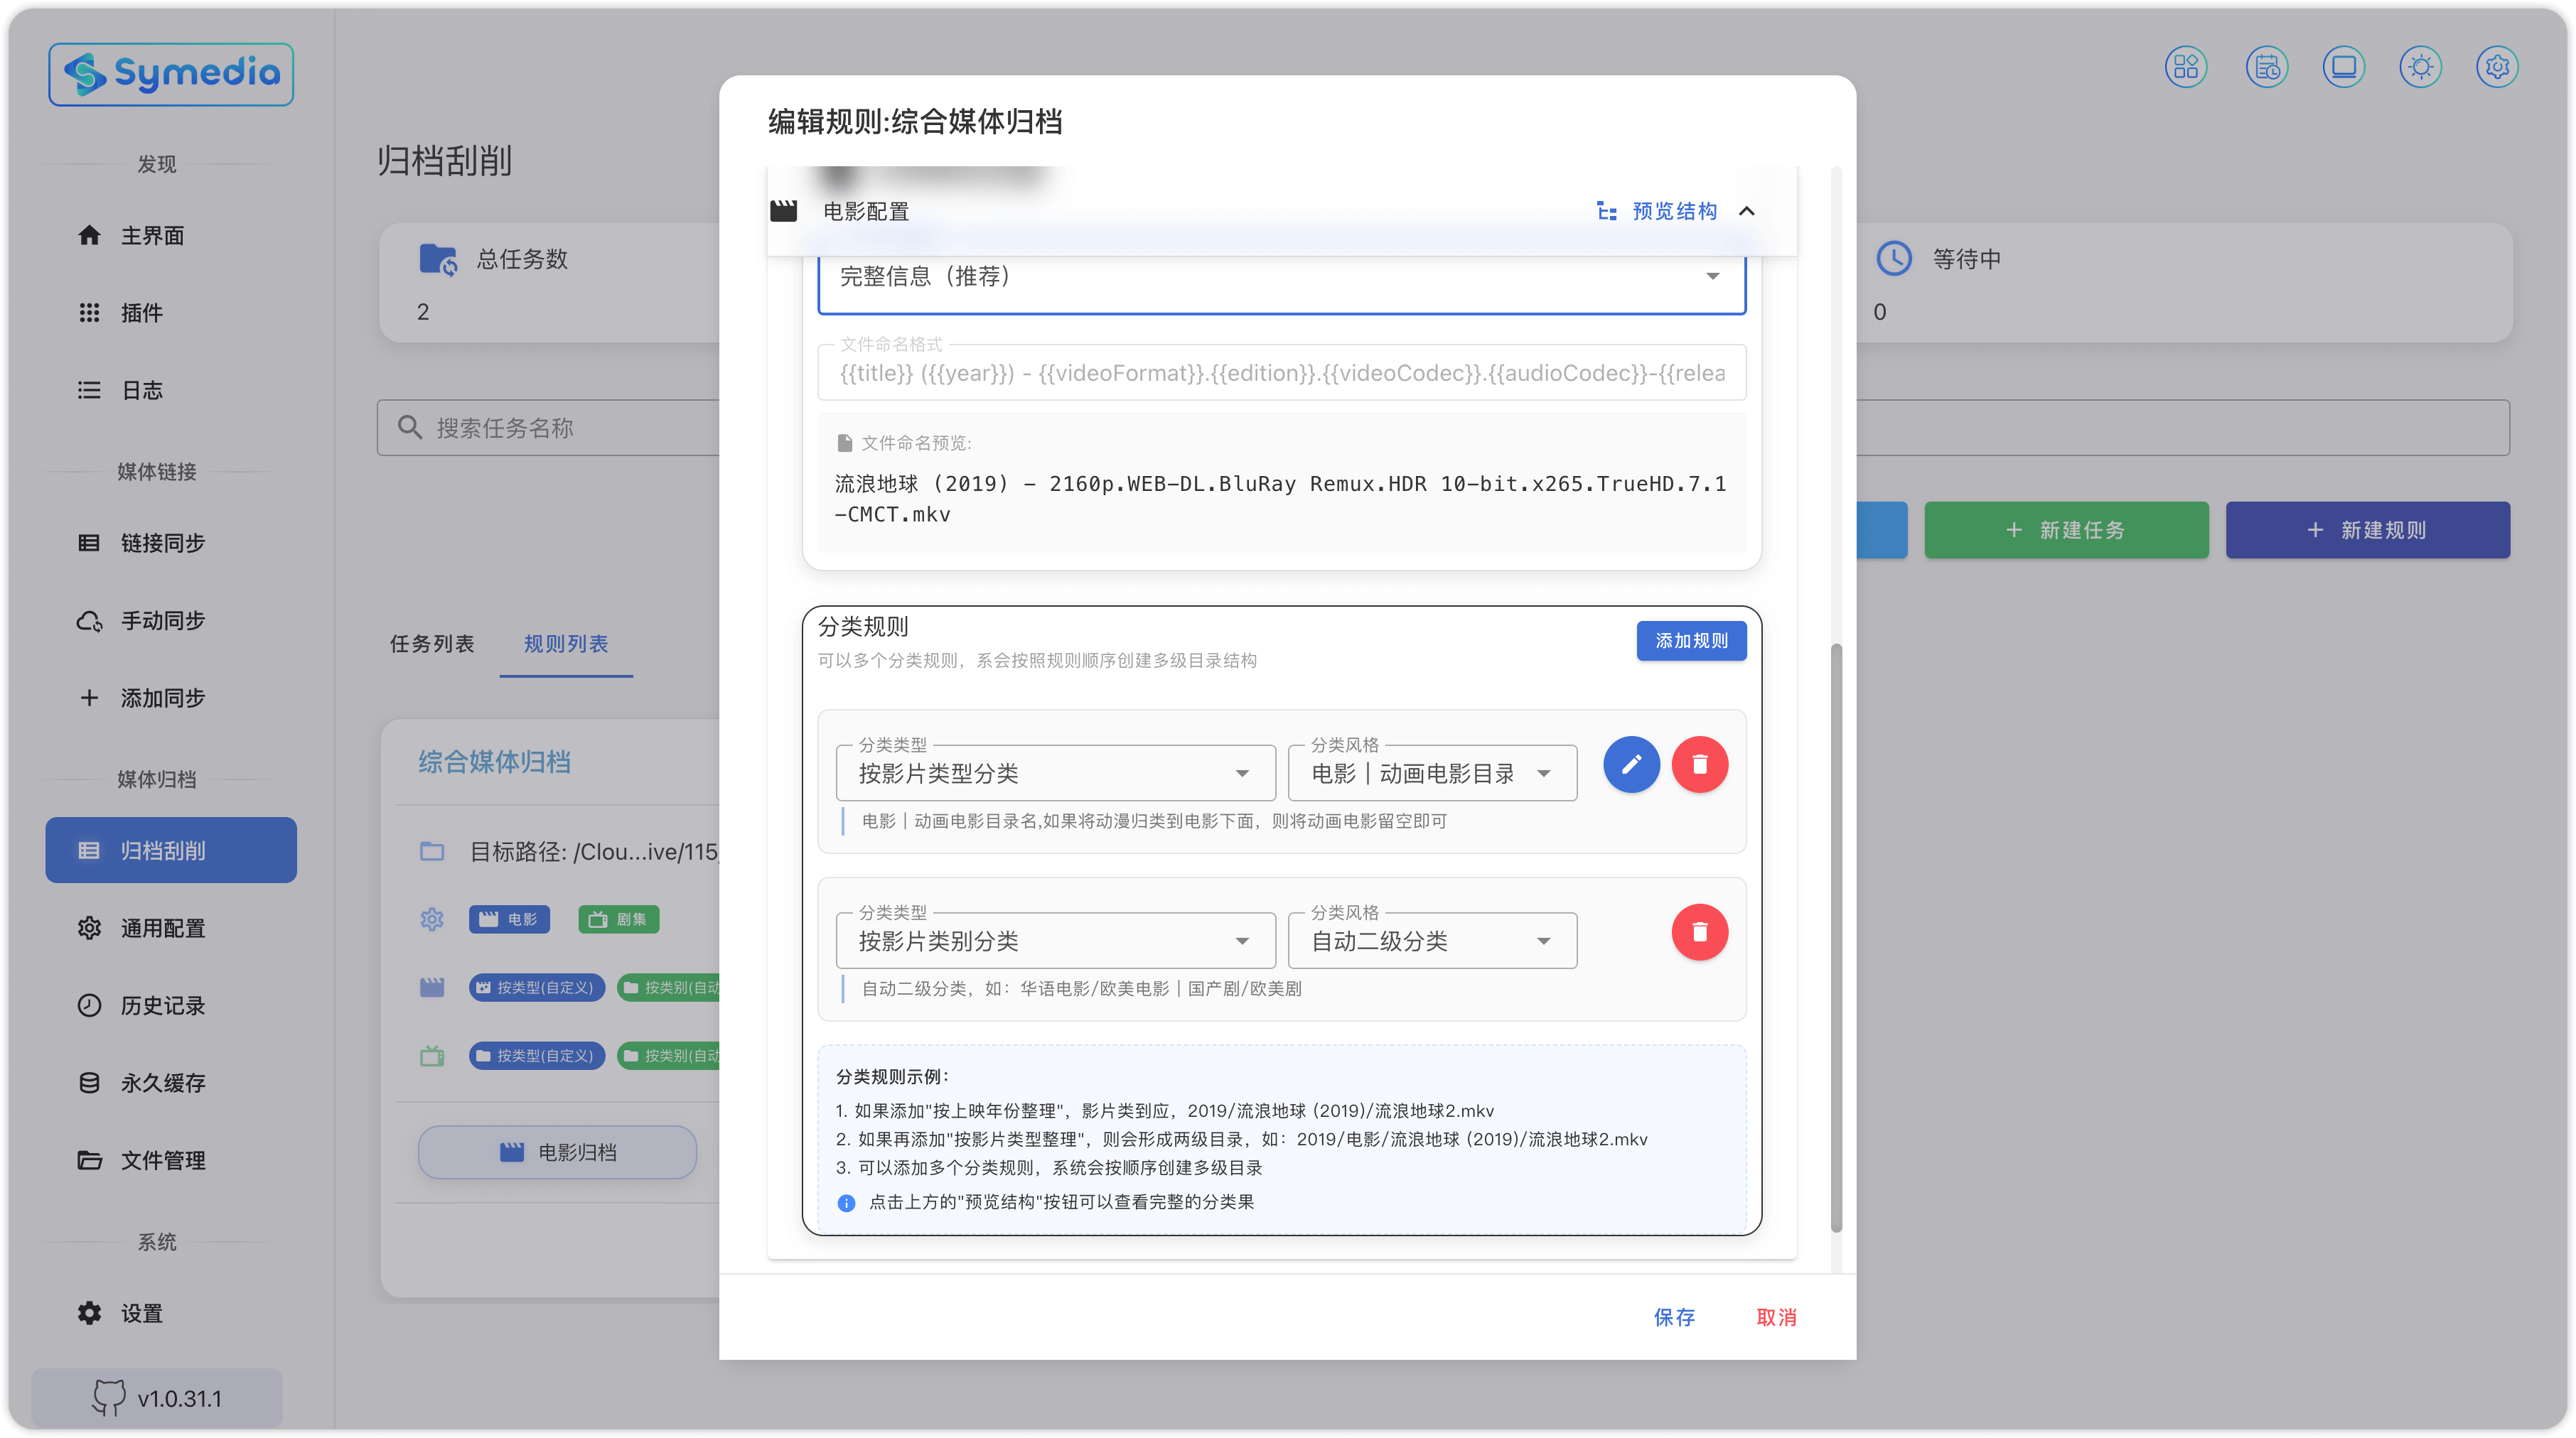Click 保存 to save the rule
The height and width of the screenshot is (1438, 2576).
[1674, 1317]
